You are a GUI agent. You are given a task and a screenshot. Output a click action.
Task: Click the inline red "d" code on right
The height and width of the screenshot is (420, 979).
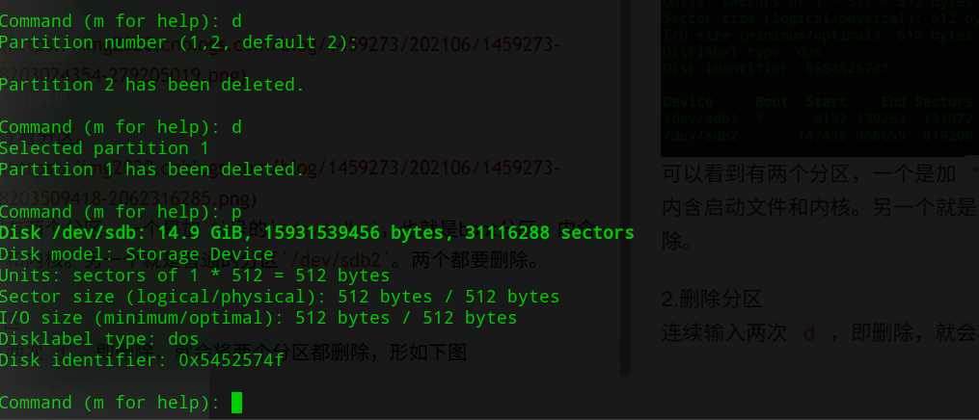point(809,333)
